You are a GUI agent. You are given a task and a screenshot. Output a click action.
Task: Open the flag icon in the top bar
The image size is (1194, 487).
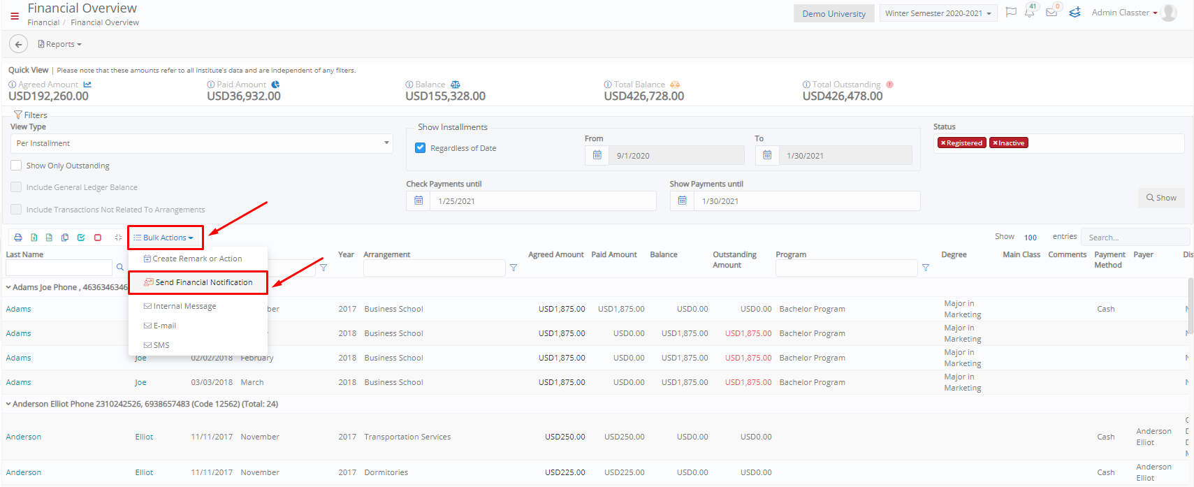1010,13
